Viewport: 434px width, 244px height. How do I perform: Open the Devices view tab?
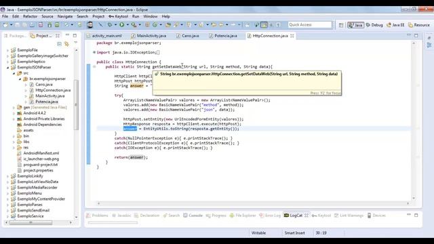[x=376, y=216]
